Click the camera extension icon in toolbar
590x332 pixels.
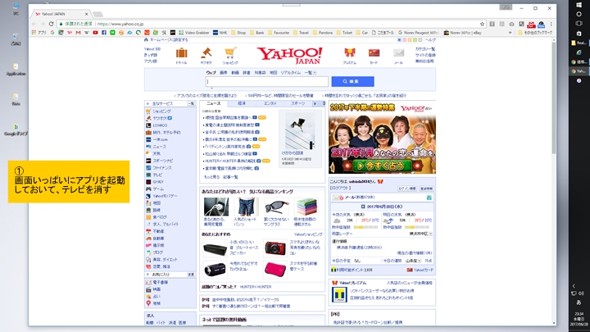511,24
